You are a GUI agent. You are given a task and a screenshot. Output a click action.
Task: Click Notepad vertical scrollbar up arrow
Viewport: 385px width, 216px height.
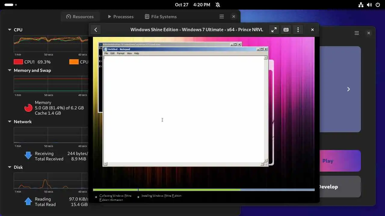pyautogui.click(x=266, y=58)
